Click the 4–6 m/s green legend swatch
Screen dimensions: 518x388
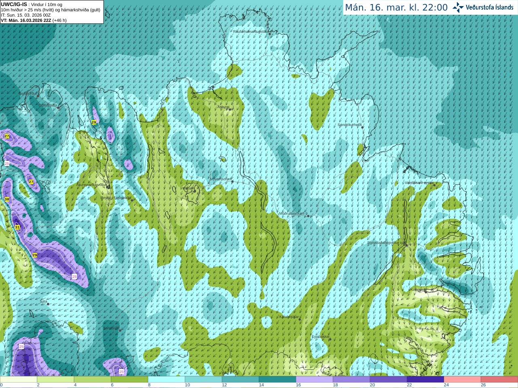(x=93, y=379)
